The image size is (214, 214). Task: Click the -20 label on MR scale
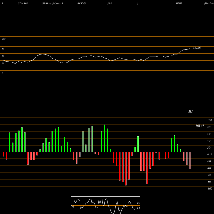pos(209,161)
